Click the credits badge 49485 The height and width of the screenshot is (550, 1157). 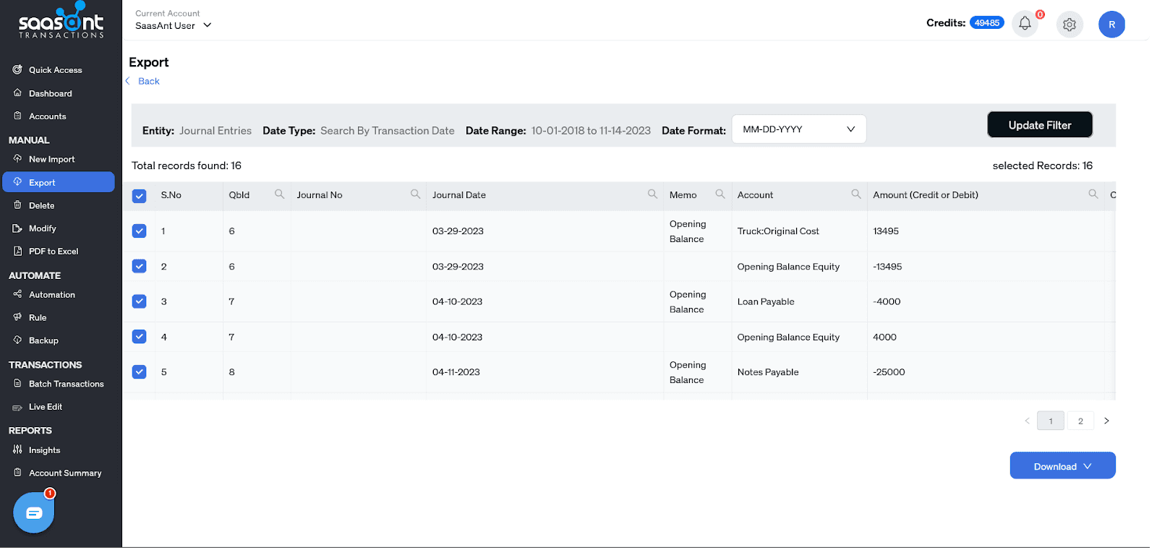[x=987, y=23]
